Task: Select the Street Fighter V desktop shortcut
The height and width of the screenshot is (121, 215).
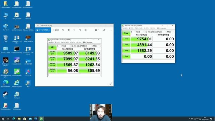Action: point(28,39)
